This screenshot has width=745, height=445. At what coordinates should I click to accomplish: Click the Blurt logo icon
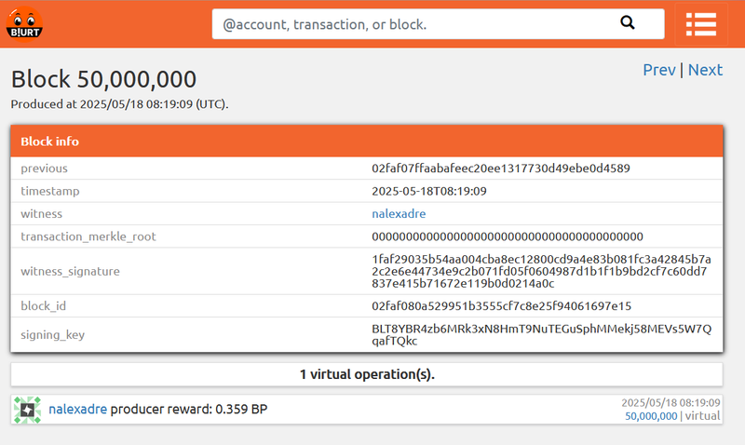pyautogui.click(x=24, y=24)
